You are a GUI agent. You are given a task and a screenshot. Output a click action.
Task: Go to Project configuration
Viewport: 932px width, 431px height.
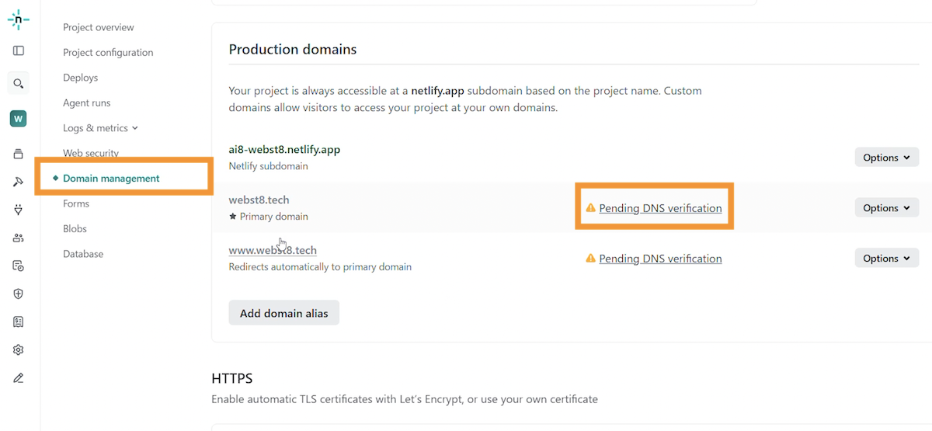click(x=108, y=52)
